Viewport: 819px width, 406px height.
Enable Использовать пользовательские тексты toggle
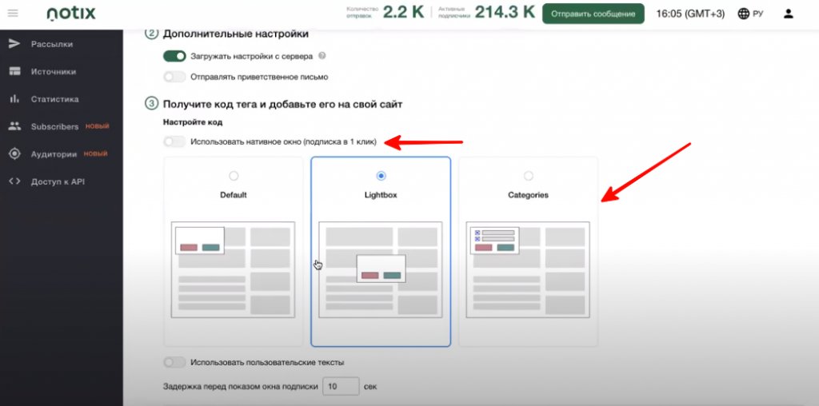coord(174,362)
